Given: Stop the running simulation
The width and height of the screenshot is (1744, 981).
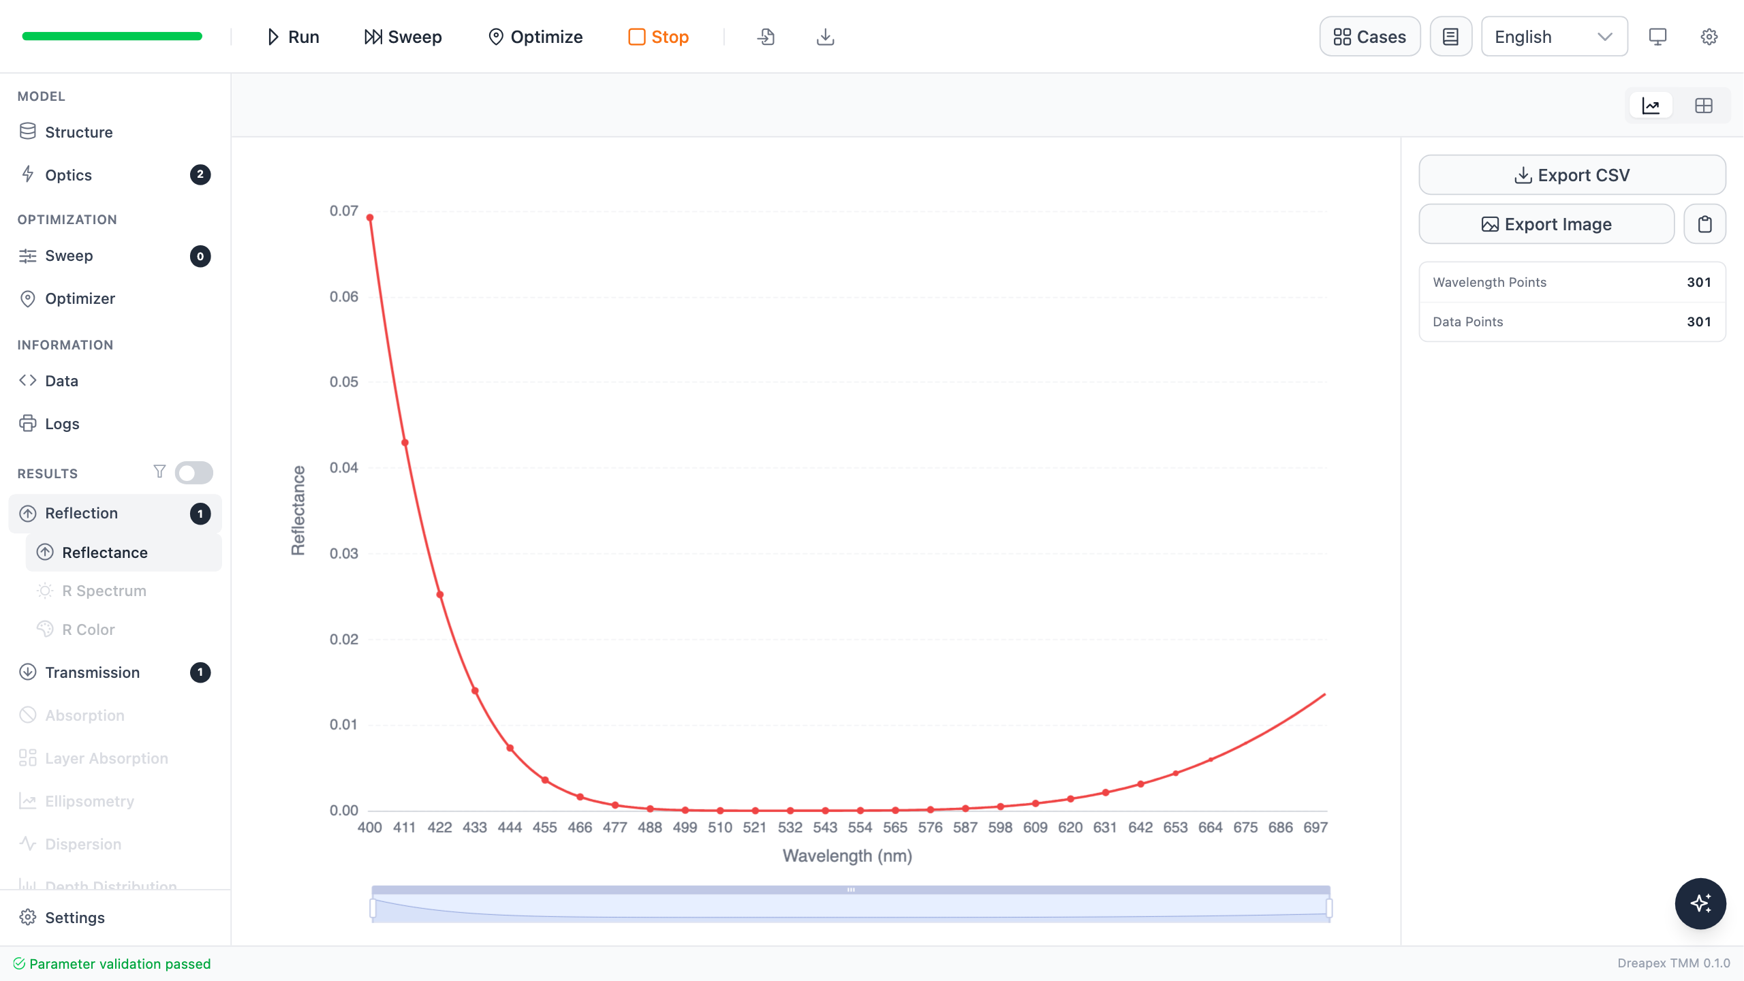Looking at the screenshot, I should (658, 37).
